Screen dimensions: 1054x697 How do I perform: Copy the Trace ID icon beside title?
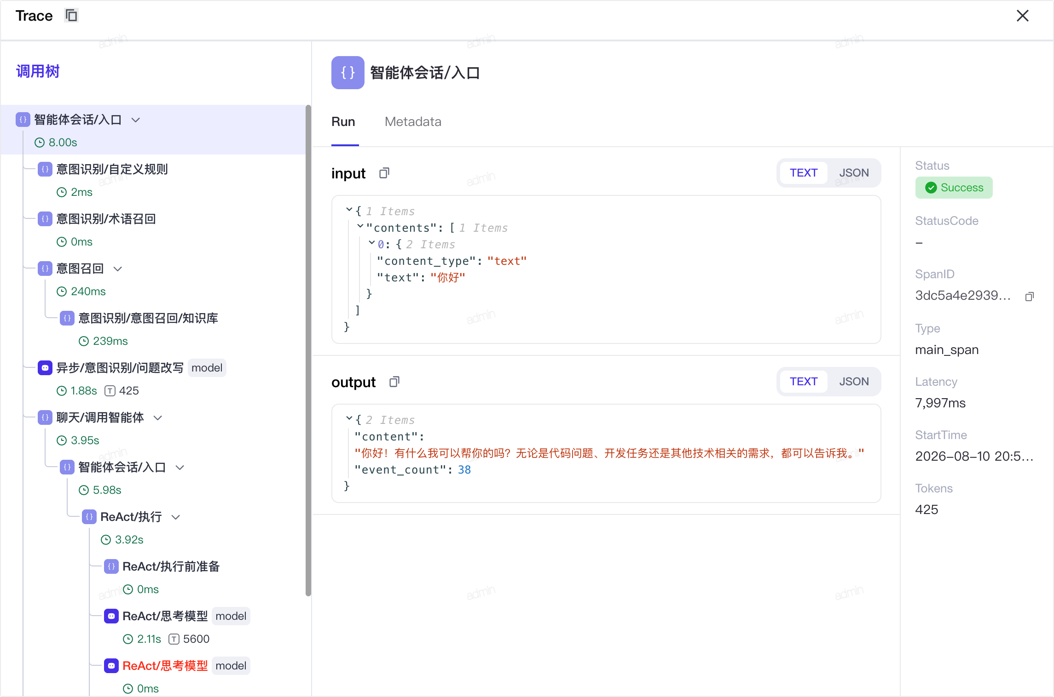(x=71, y=16)
